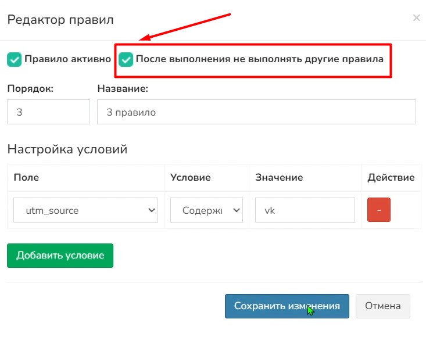Screen dimensions: 426x337
Task: Select the value input containing "vk"
Action: [x=305, y=210]
